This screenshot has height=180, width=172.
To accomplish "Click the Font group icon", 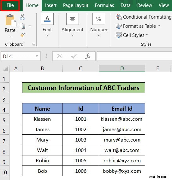I will (47, 19).
